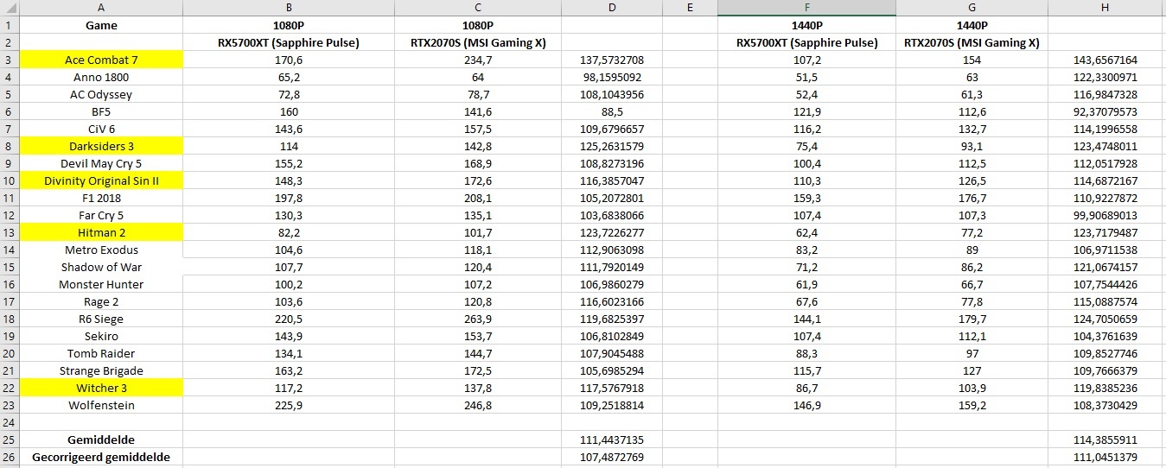Click 1080P header in column B
The height and width of the screenshot is (468, 1166).
point(288,25)
